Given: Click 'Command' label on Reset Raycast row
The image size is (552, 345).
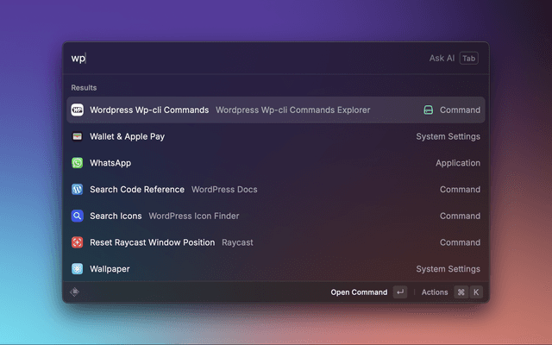Looking at the screenshot, I should pos(460,242).
